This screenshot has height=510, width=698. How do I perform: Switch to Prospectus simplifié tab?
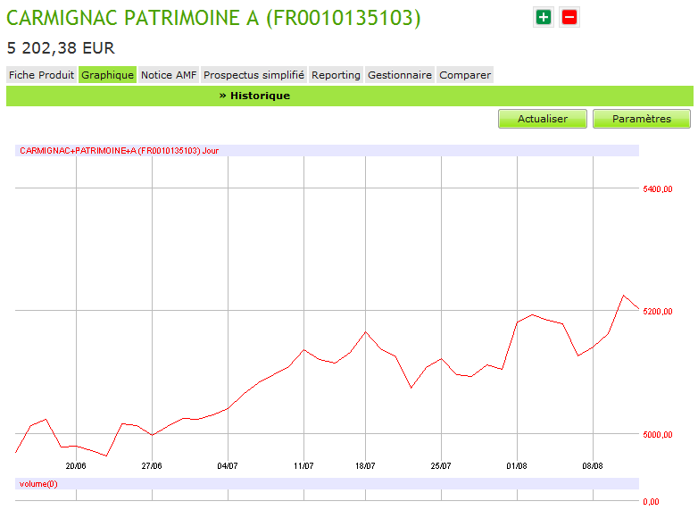253,75
